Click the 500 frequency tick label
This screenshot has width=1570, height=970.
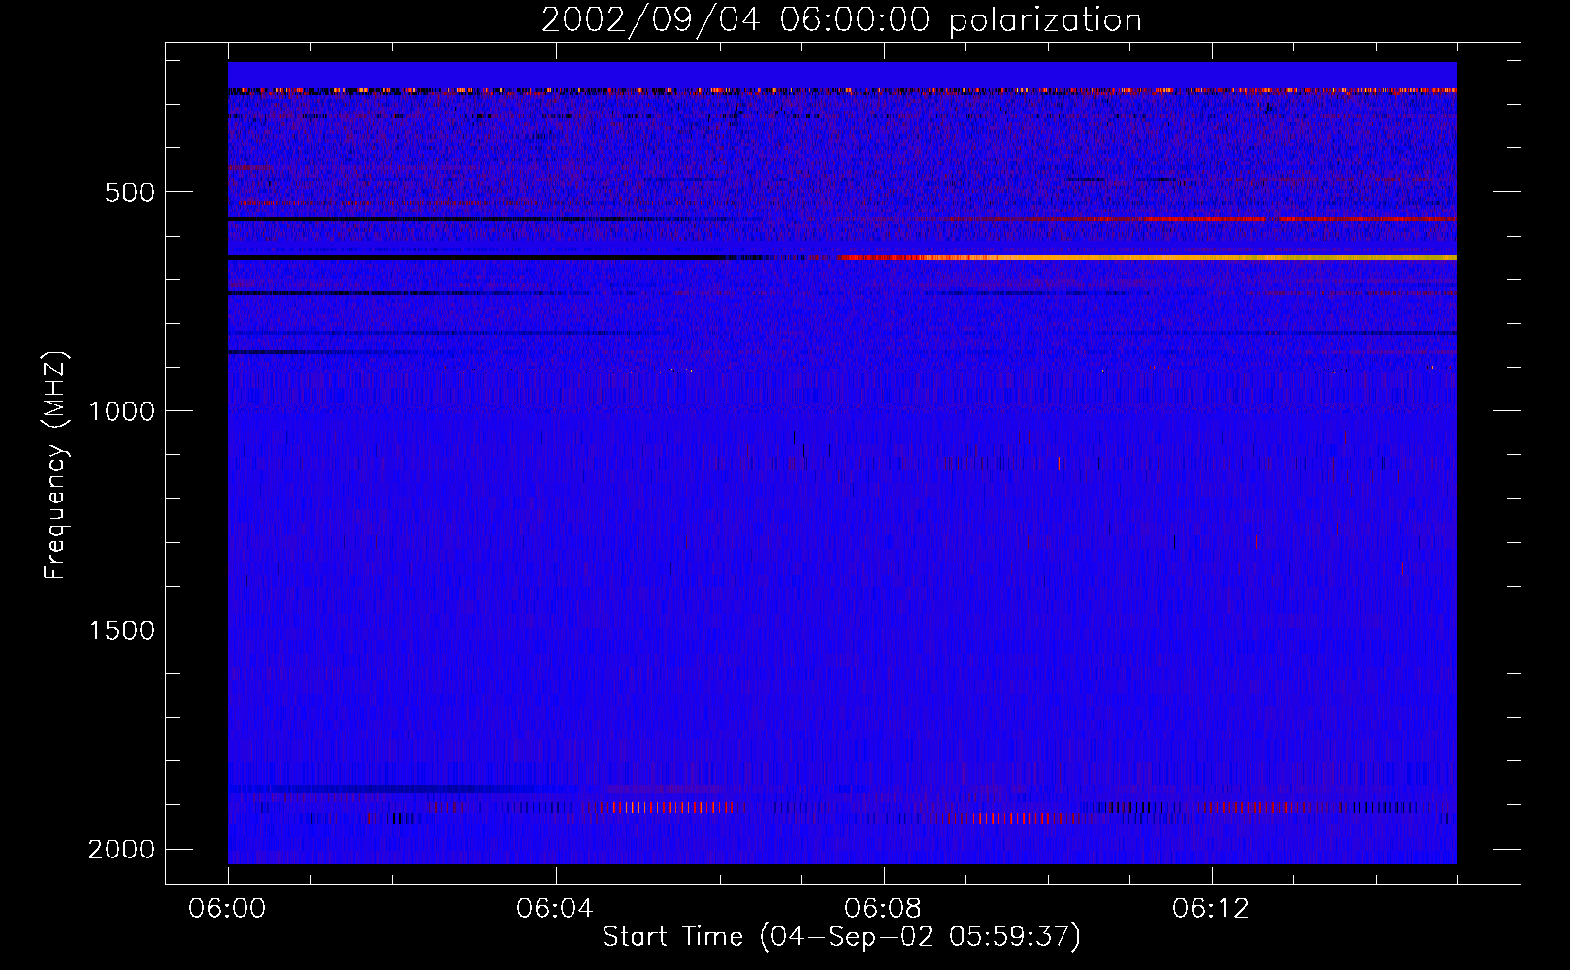coord(130,192)
